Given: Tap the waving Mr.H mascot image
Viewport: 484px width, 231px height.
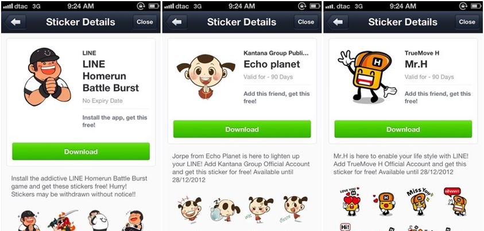Looking at the screenshot, I should [x=367, y=76].
